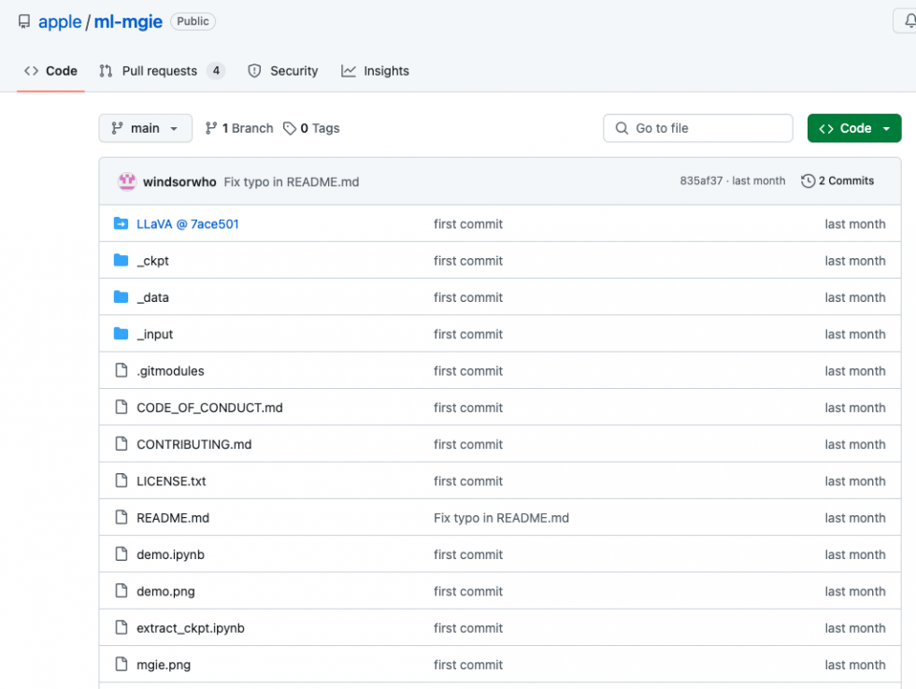Viewport: 916px width, 689px height.
Task: Switch to the Pull requests tab
Action: 161,70
